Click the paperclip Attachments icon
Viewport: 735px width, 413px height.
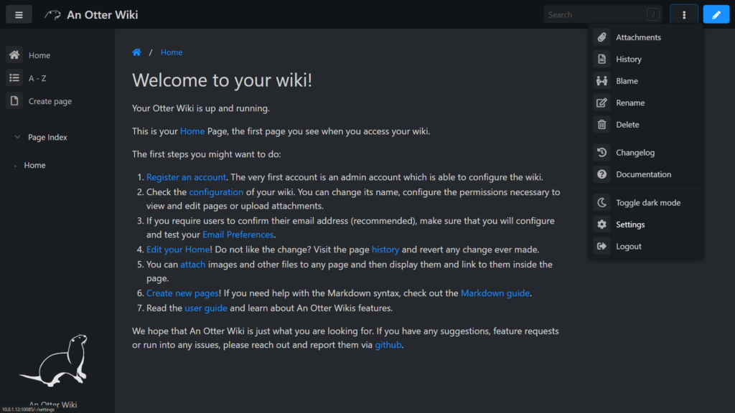click(x=602, y=37)
